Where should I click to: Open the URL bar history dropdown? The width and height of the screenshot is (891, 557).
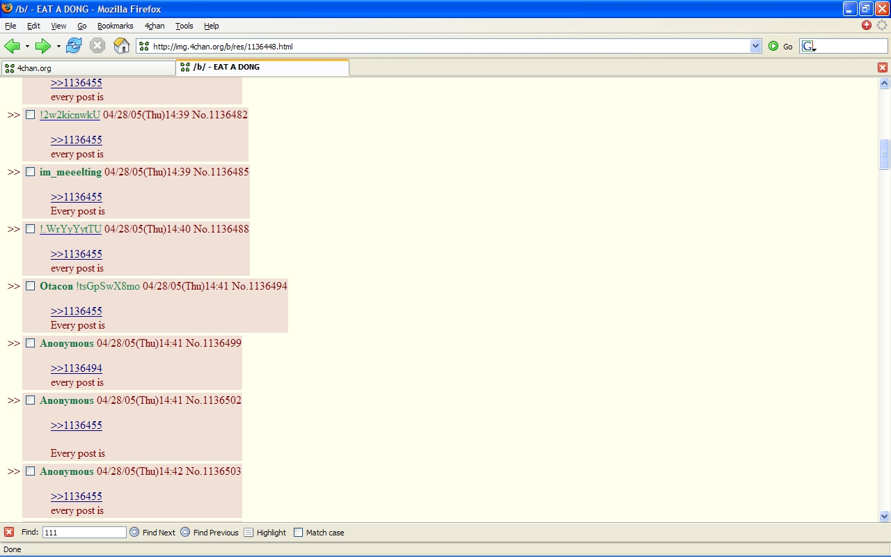coord(756,46)
